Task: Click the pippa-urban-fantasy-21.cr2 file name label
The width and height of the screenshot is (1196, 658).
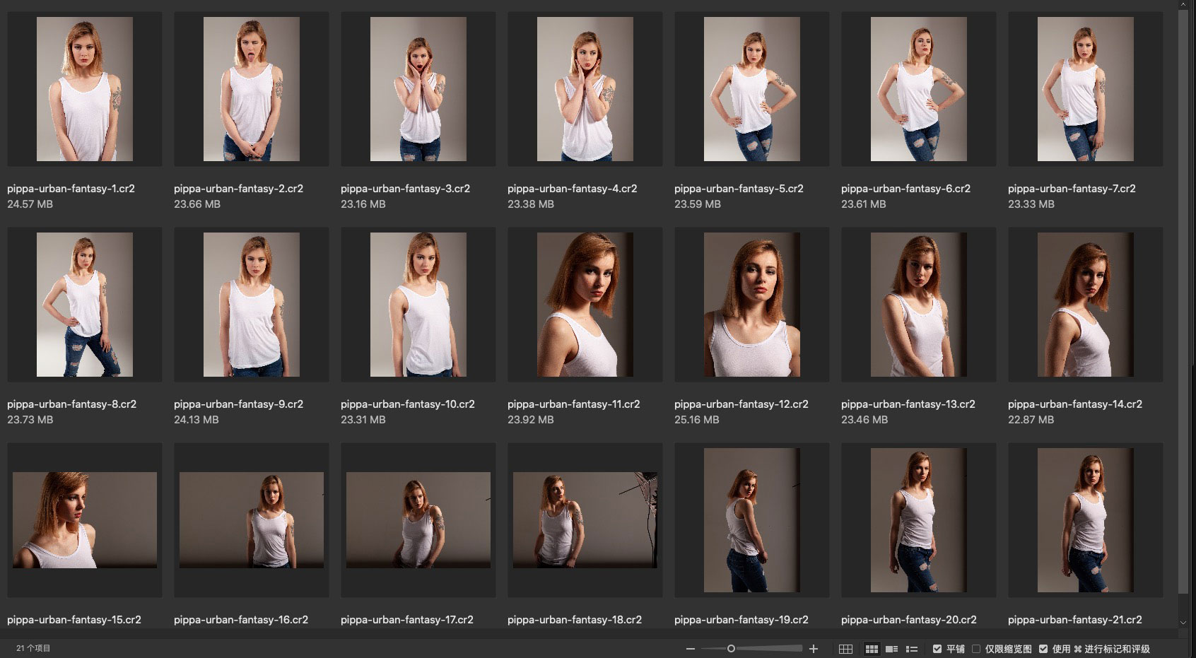Action: pyautogui.click(x=1074, y=620)
